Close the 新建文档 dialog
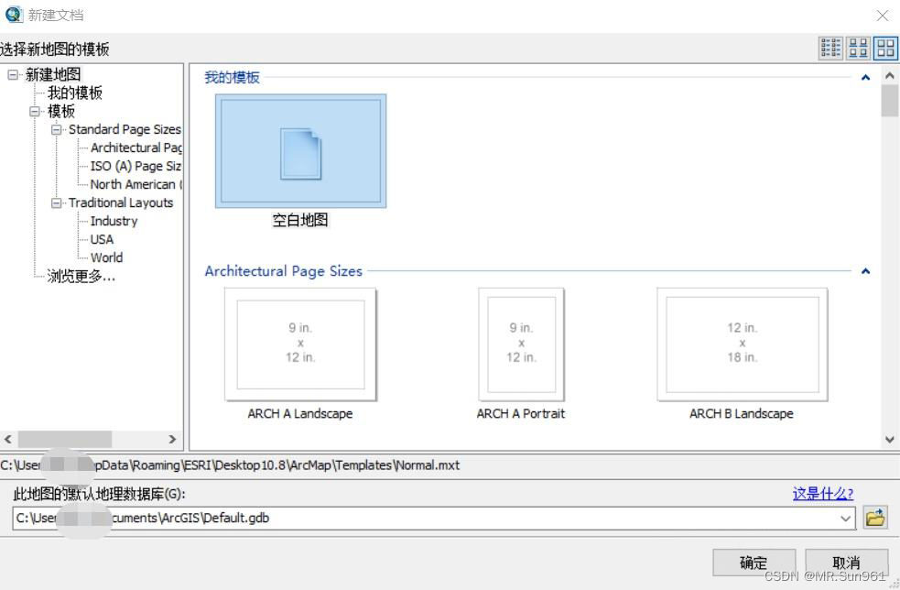This screenshot has width=900, height=590. click(883, 16)
